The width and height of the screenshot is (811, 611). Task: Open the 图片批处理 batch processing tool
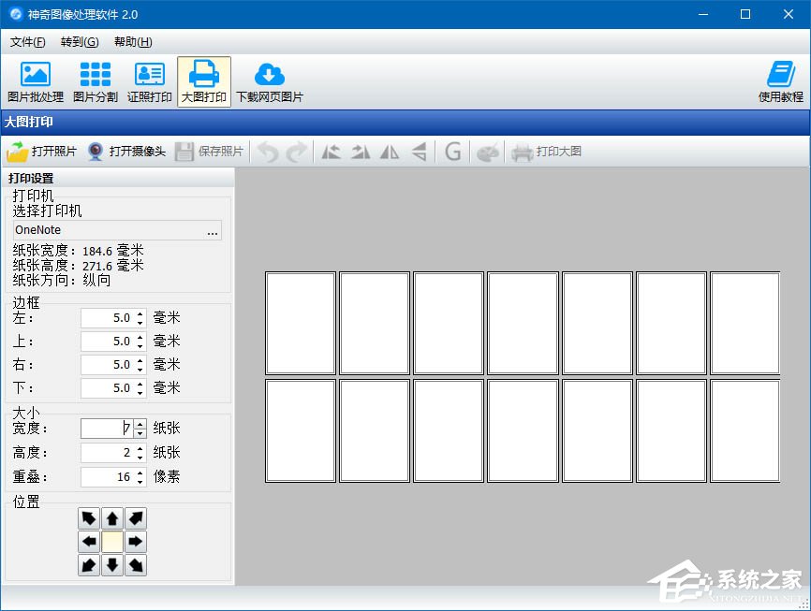(x=36, y=81)
